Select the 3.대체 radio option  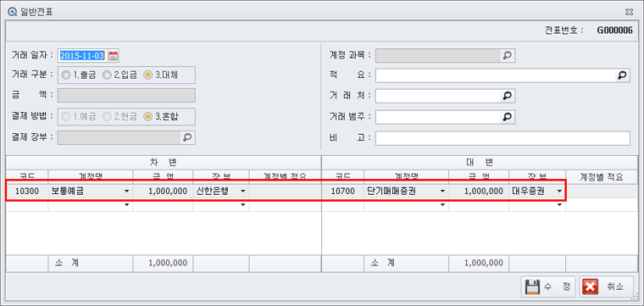coord(161,75)
